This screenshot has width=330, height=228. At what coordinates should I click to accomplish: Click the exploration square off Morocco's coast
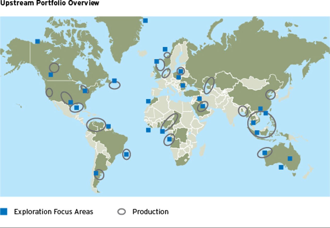tap(148, 101)
